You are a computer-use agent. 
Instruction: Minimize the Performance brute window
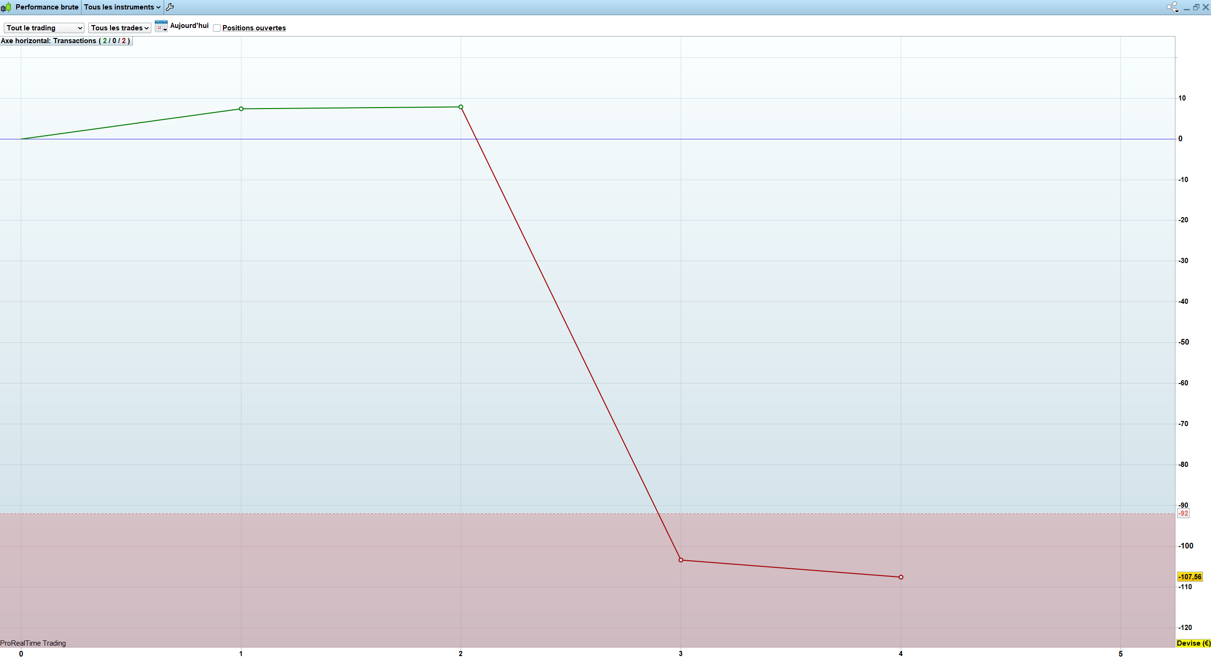click(x=1186, y=8)
